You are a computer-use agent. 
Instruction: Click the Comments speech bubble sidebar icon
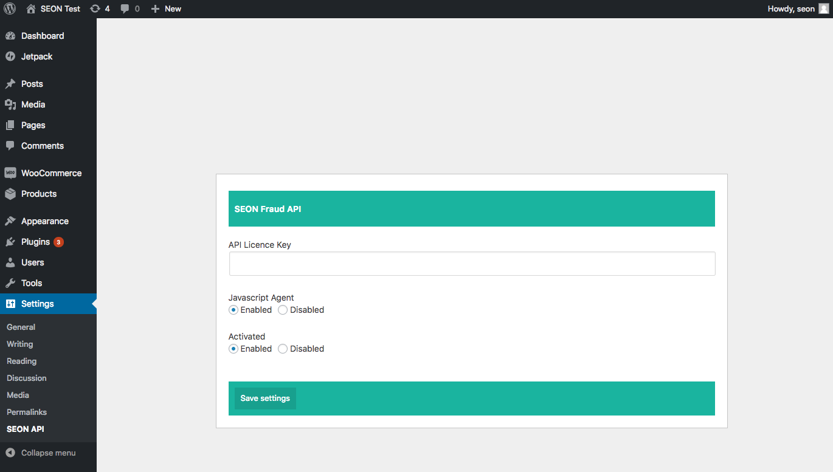coord(10,146)
